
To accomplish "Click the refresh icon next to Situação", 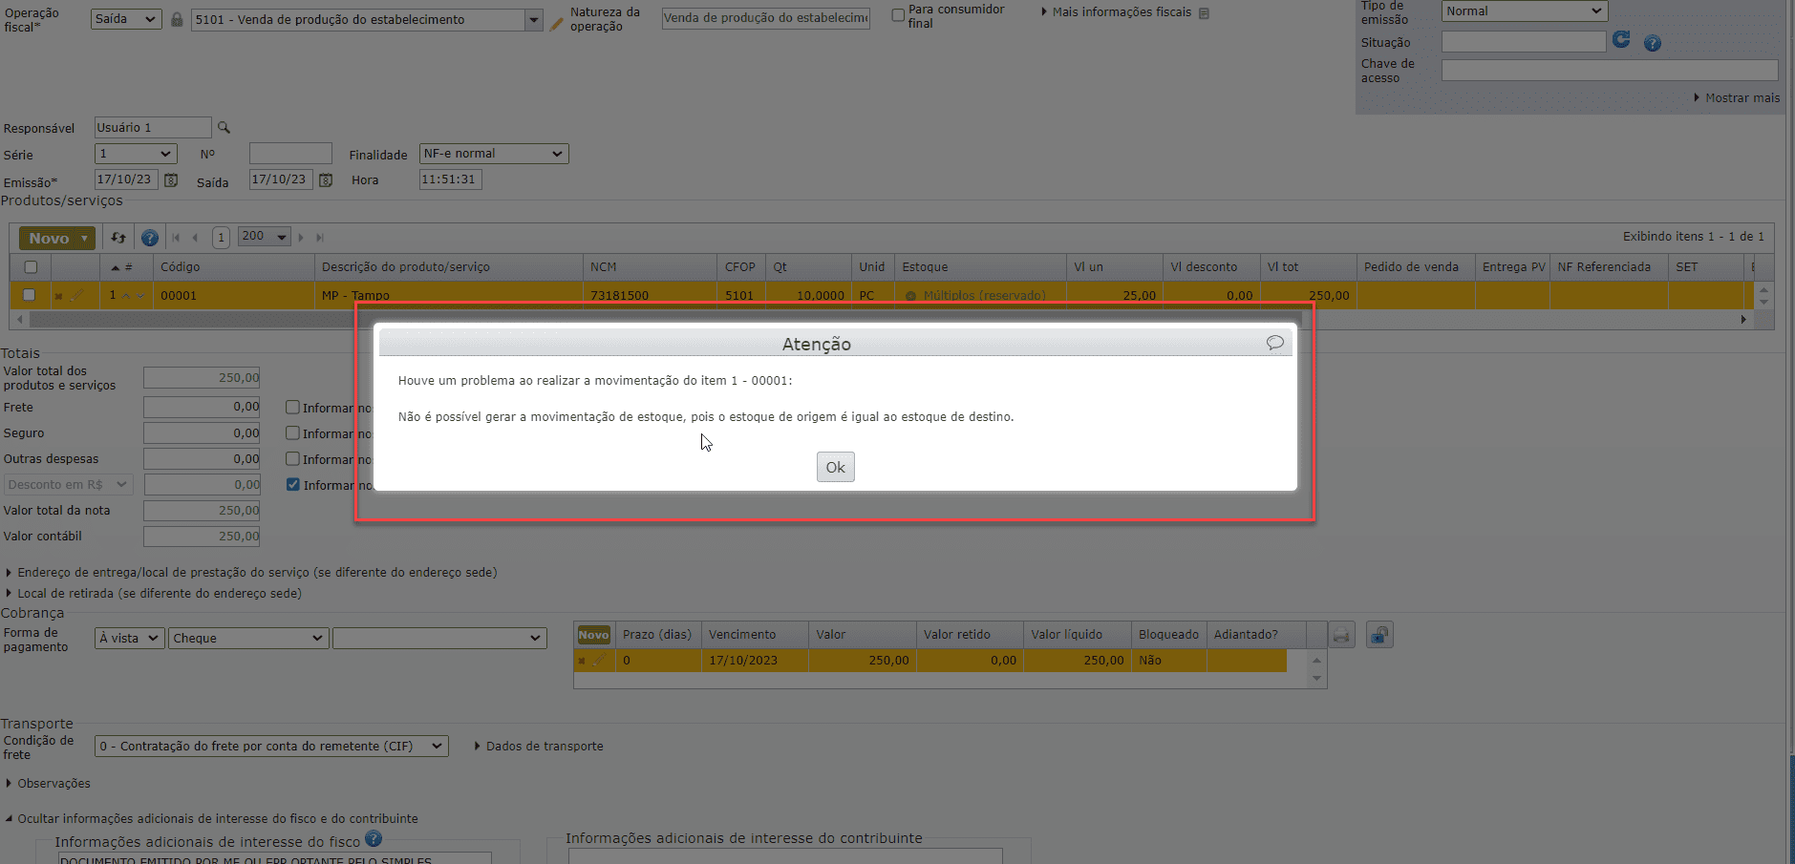I will 1621,40.
